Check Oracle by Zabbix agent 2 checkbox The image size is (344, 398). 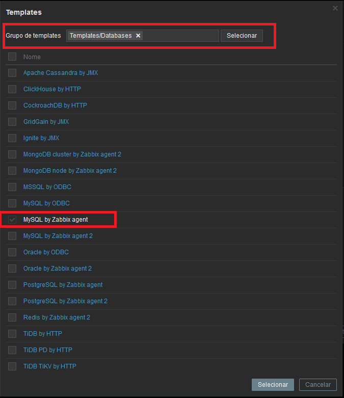tap(12, 269)
